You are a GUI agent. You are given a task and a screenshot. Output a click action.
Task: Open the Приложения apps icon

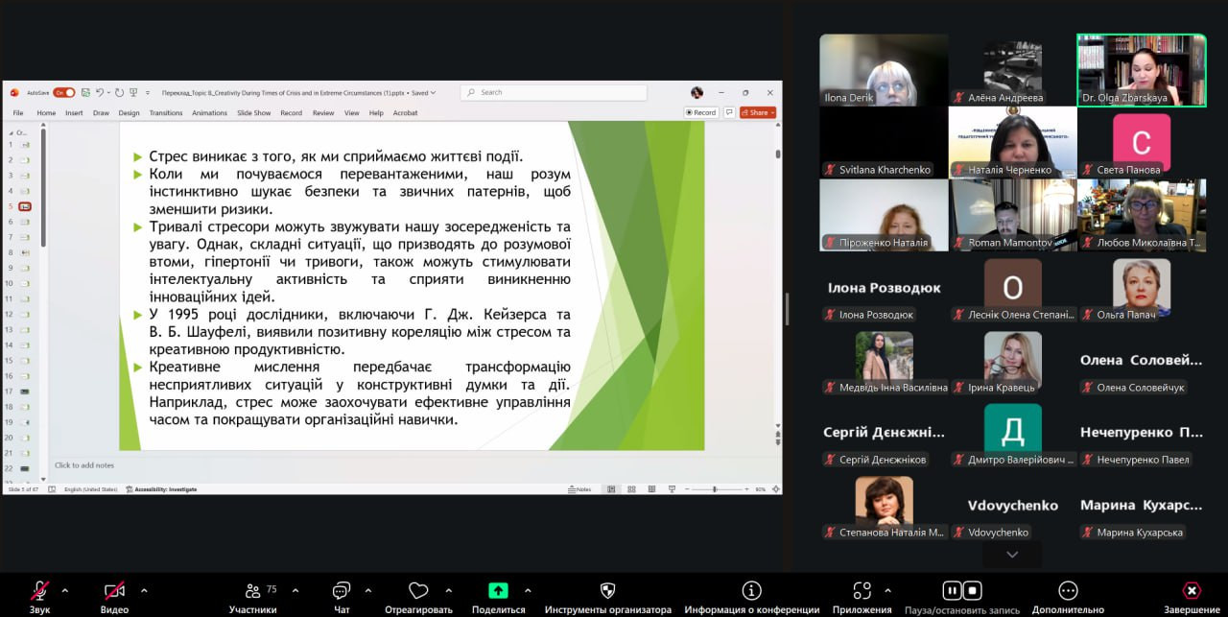(x=862, y=590)
